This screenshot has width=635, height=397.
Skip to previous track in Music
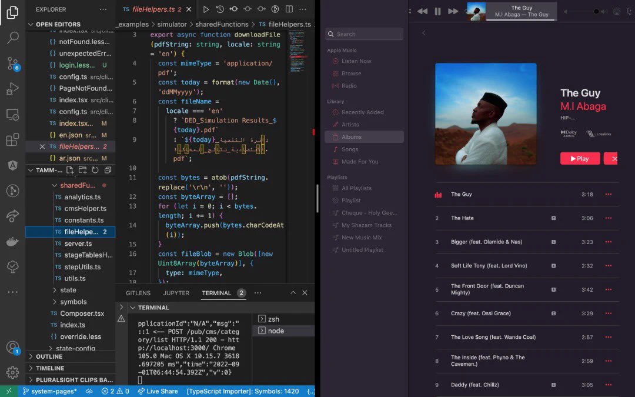422,11
